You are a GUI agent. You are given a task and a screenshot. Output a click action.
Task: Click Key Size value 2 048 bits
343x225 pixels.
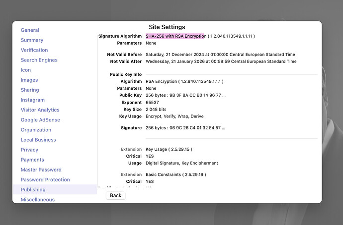click(156, 110)
